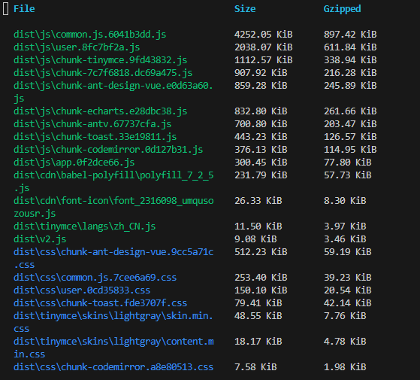The image size is (420, 380).
Task: Click the Gzipped column header
Action: click(x=342, y=9)
